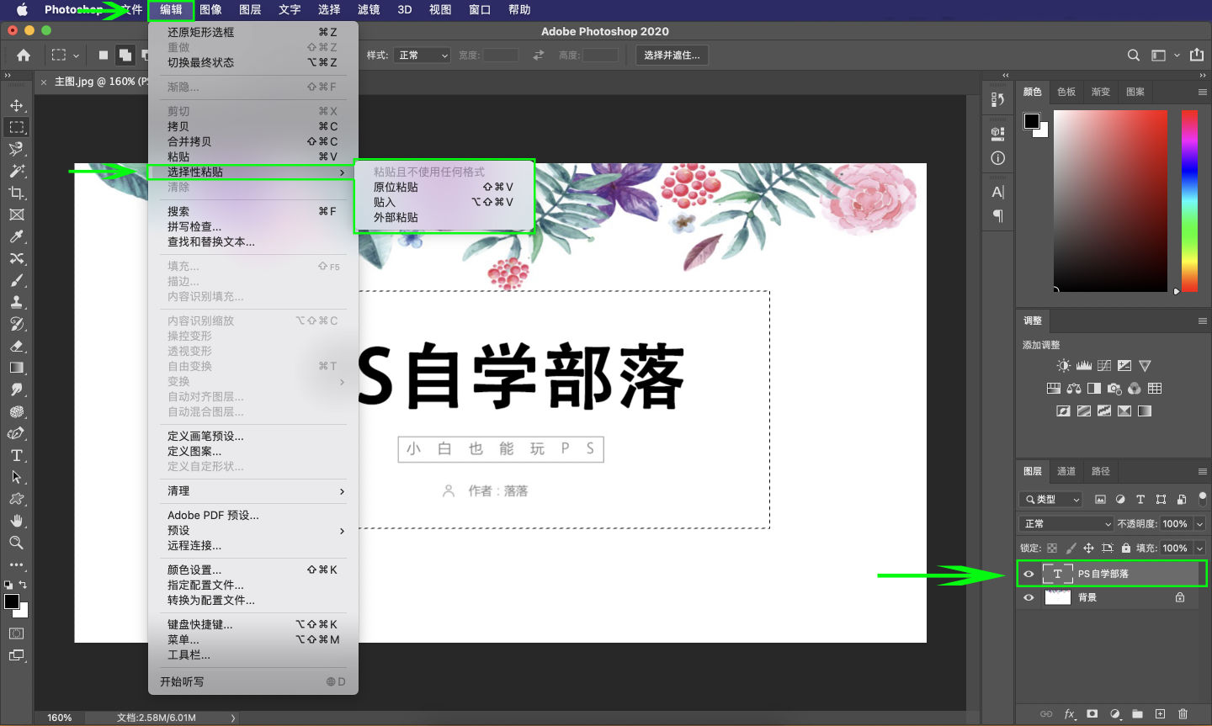Image resolution: width=1212 pixels, height=726 pixels.
Task: Pick a color from the color spectrum panel
Action: pos(1111,202)
